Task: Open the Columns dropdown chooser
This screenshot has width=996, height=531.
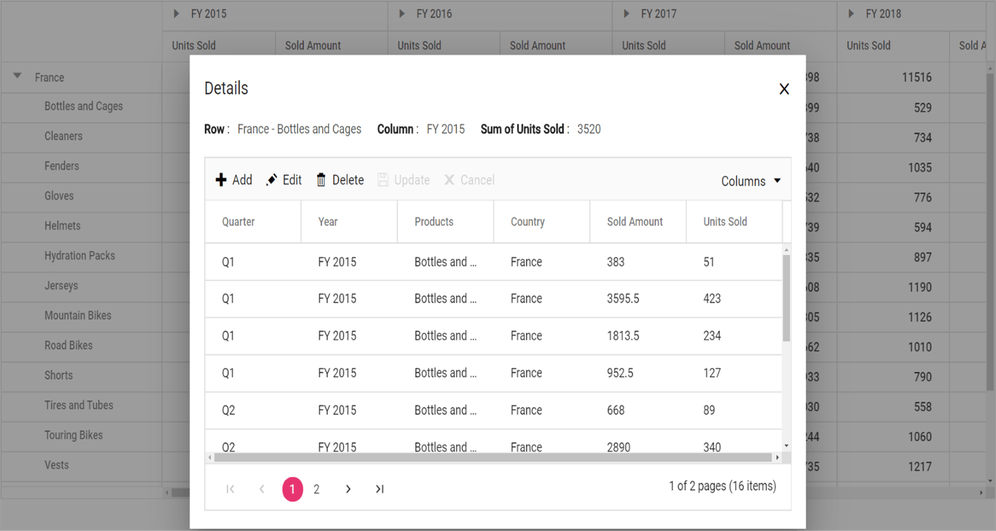Action: click(x=751, y=181)
